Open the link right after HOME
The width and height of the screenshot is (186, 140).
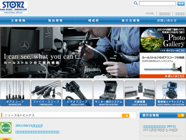click(165, 14)
